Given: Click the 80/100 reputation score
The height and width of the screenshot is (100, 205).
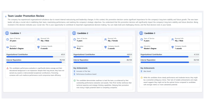Looking at the screenshot, I should 129,60.
